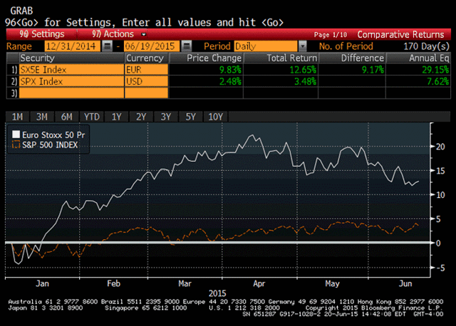Click the 12.65% total return value

click(303, 70)
